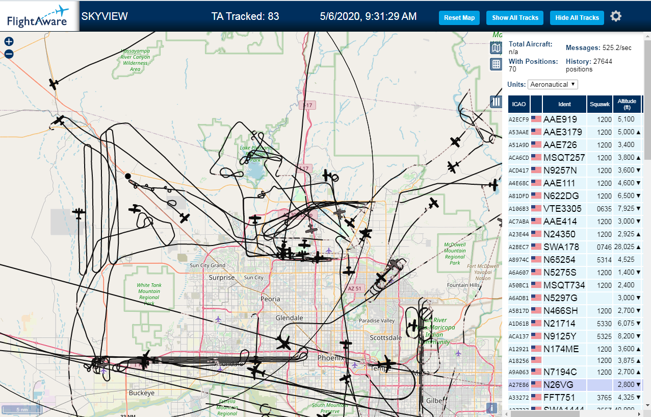Screen dimensions: 651x417
Task: Click the Hide All Tracks button
Action: 577,17
